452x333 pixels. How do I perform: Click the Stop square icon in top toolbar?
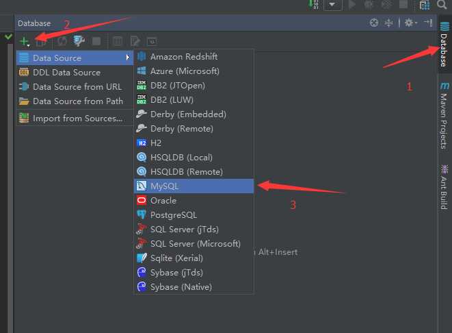coord(403,4)
